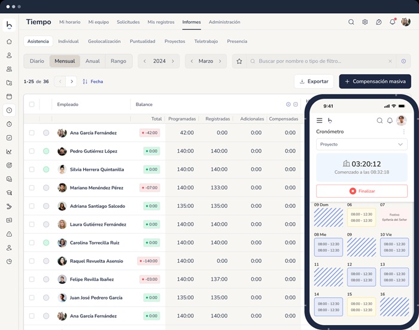The width and height of the screenshot is (419, 330).
Task: Click the Exportar button
Action: click(314, 81)
